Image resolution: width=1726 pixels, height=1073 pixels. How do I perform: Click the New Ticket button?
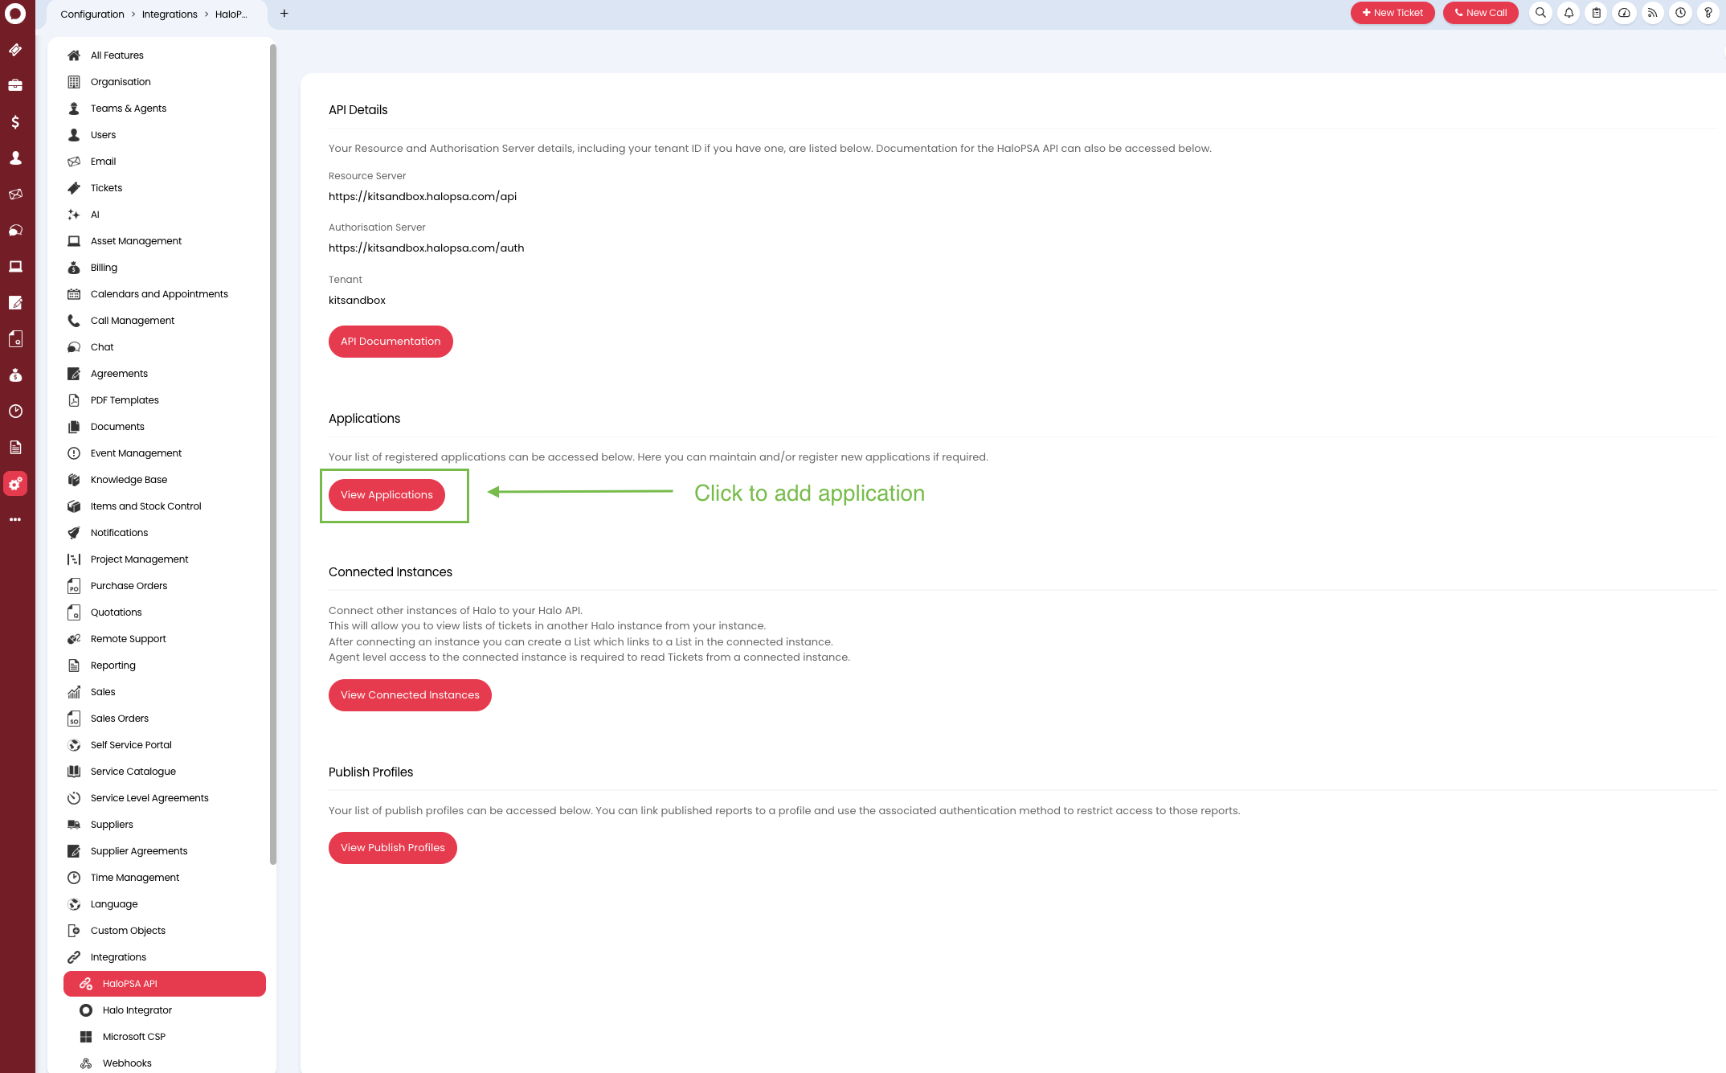(1393, 12)
